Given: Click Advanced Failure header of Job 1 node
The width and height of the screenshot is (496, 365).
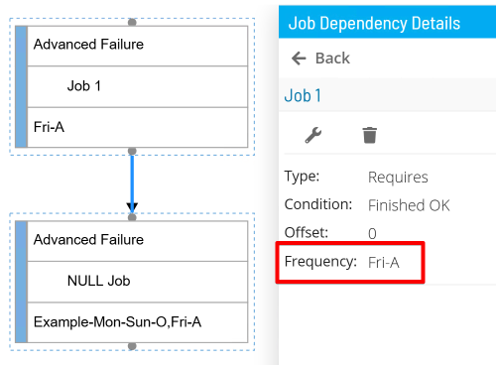Looking at the screenshot, I should tap(137, 46).
